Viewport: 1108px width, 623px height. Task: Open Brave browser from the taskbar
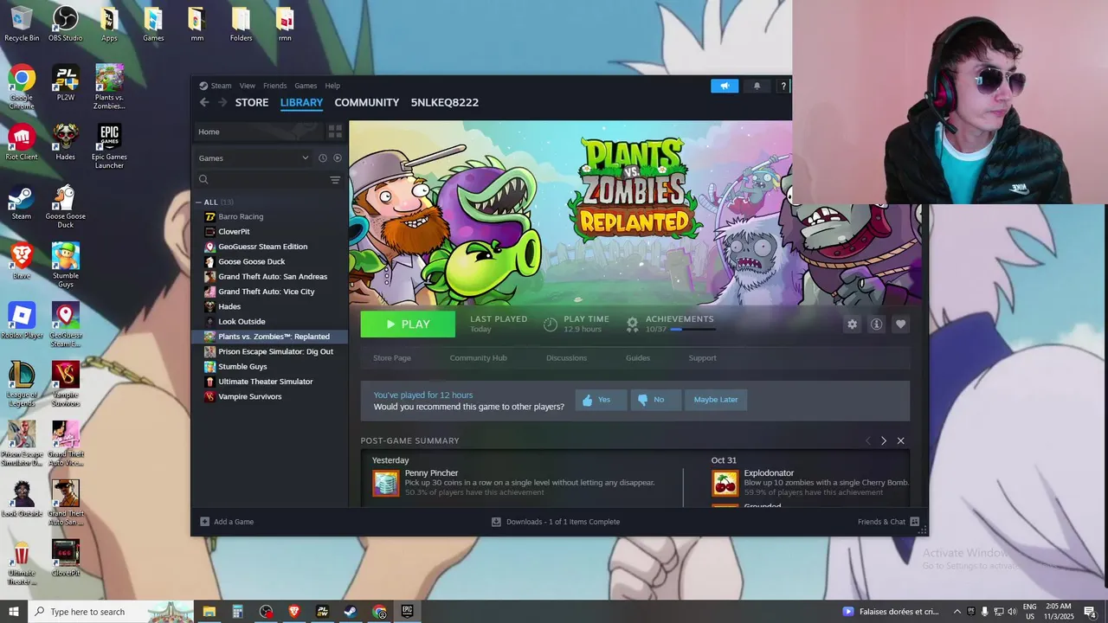(x=293, y=612)
